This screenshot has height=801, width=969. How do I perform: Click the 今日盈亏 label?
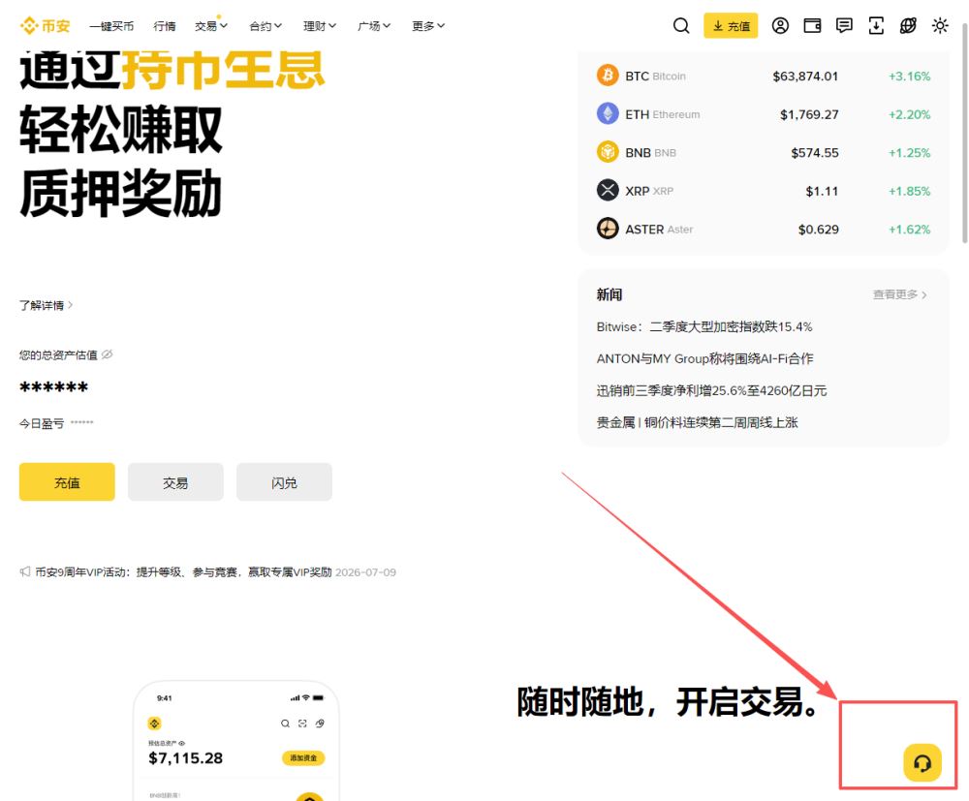tap(42, 423)
